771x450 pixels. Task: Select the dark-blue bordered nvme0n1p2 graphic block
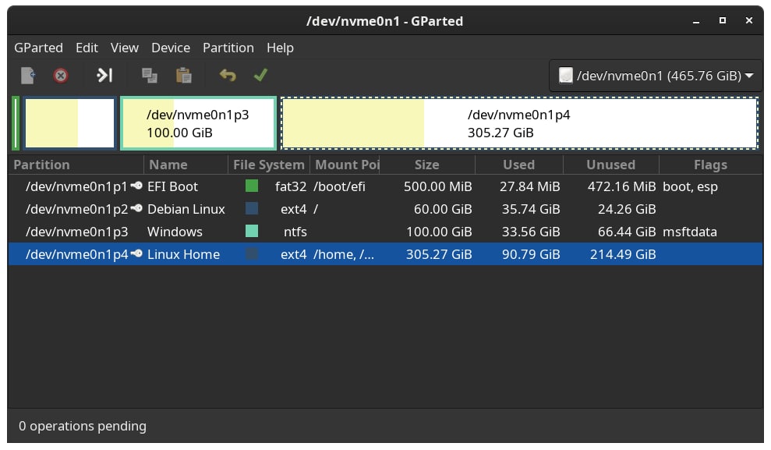(70, 123)
